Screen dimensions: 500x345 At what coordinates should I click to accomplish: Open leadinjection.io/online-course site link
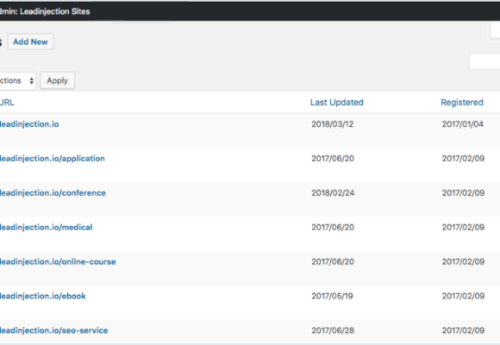(x=58, y=262)
